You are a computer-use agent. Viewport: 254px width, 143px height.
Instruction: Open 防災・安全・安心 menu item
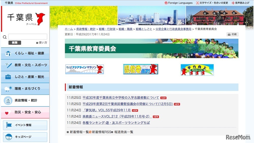(25, 112)
